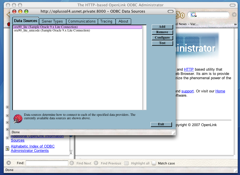Click the Highlight all label
The image size is (240, 175).
click(140, 163)
